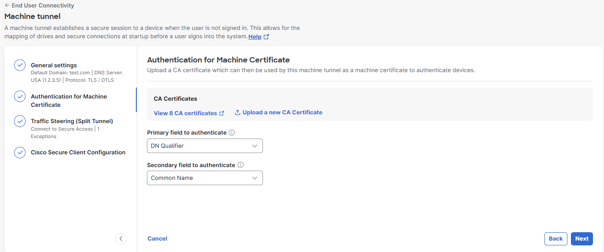Viewport: 604px width, 252px height.
Task: Click external link icon next to Help
Action: pos(266,37)
